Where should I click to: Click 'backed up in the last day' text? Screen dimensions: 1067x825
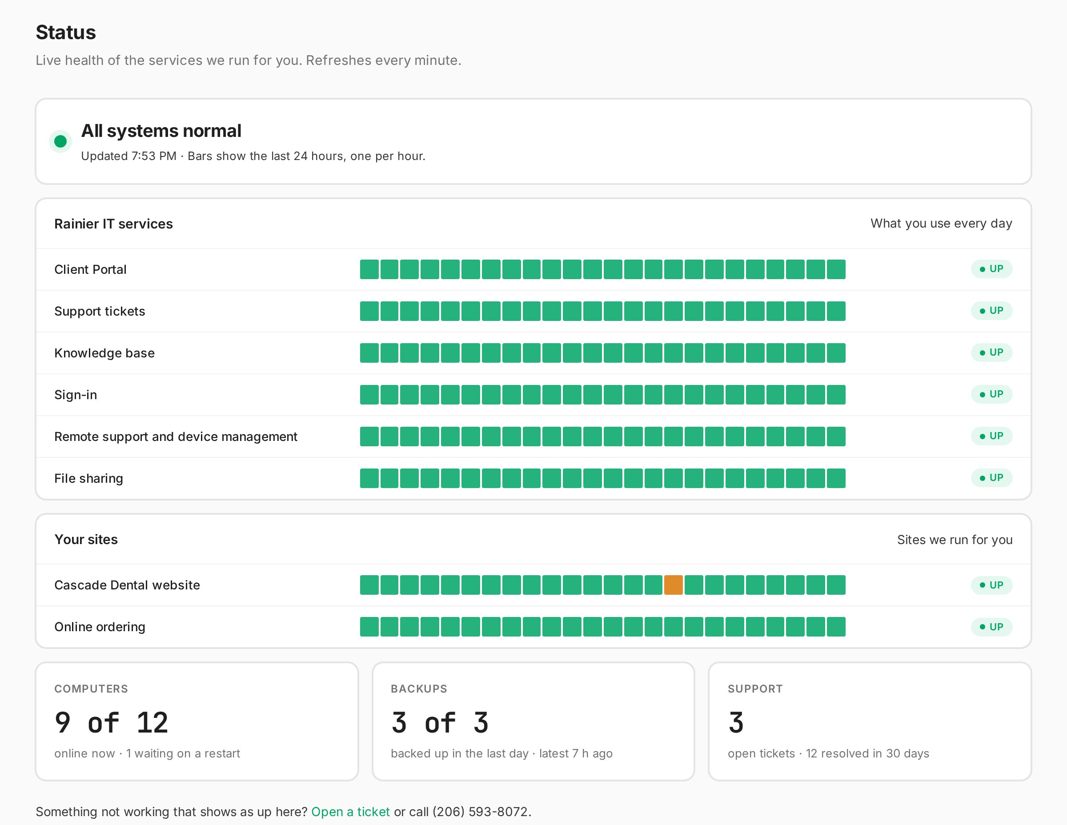[460, 753]
